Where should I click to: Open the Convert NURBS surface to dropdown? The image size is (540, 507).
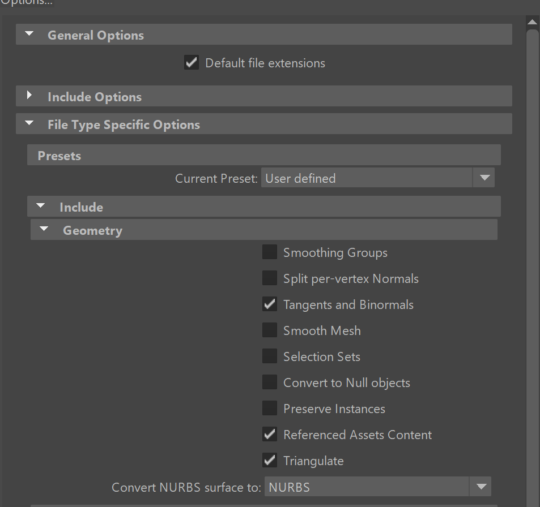click(x=481, y=487)
